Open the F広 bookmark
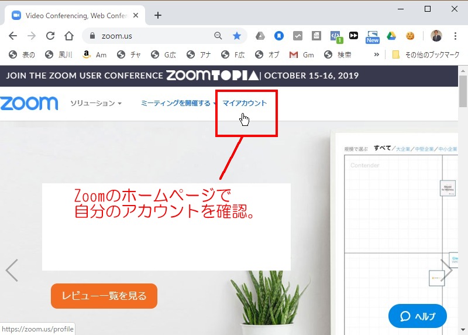Image resolution: width=468 pixels, height=335 pixels. pyautogui.click(x=233, y=54)
